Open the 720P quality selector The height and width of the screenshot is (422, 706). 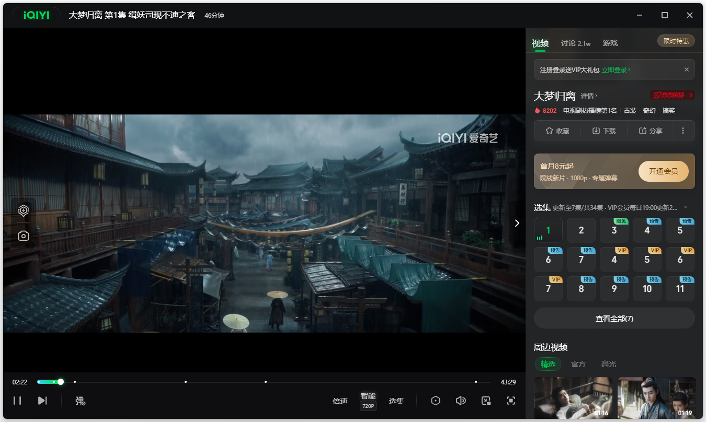tap(368, 406)
